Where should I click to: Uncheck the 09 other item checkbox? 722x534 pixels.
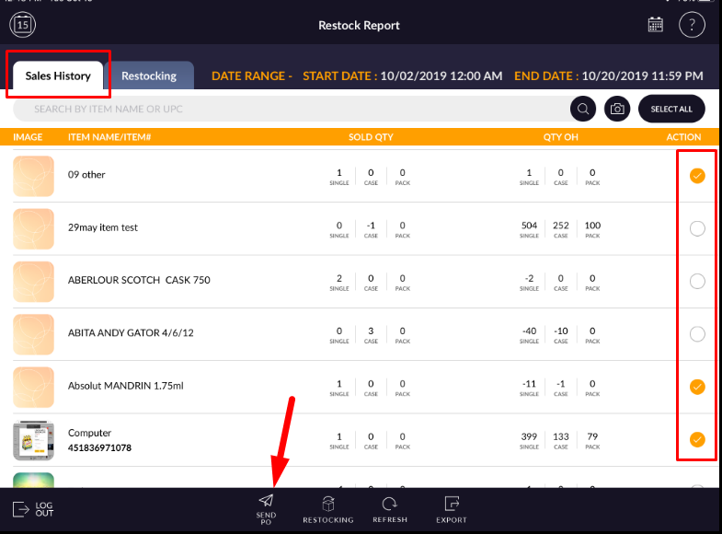tap(697, 176)
